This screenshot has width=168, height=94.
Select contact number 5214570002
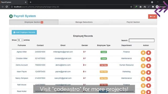click(x=40, y=58)
